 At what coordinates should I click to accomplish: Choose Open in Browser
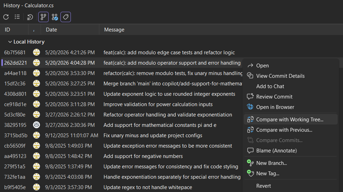[291, 107]
